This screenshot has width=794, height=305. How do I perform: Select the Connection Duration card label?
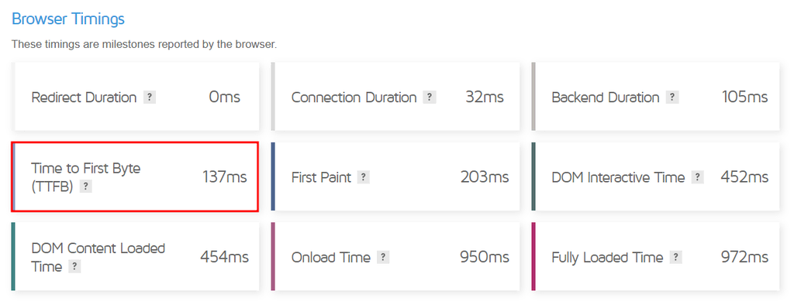tap(354, 97)
